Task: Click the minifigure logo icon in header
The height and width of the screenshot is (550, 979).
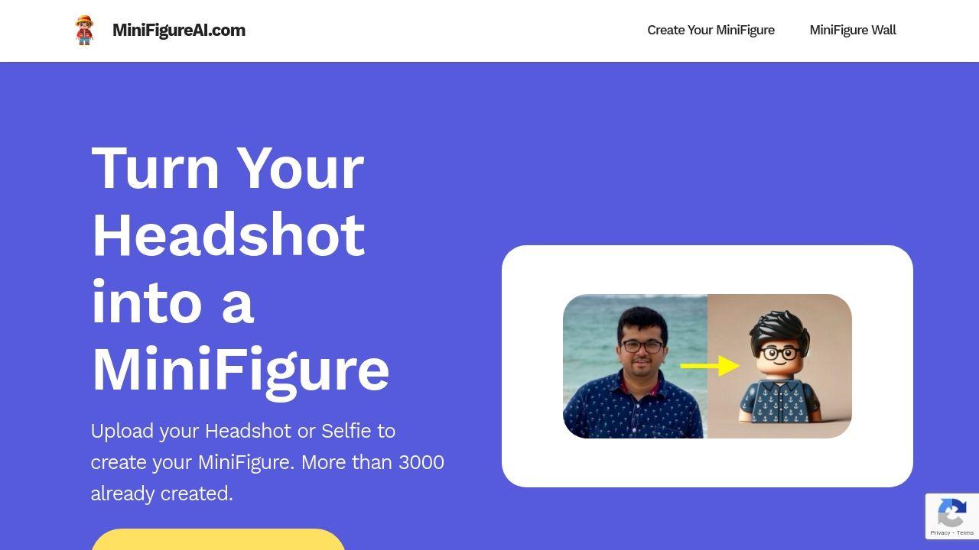Action: (x=84, y=30)
